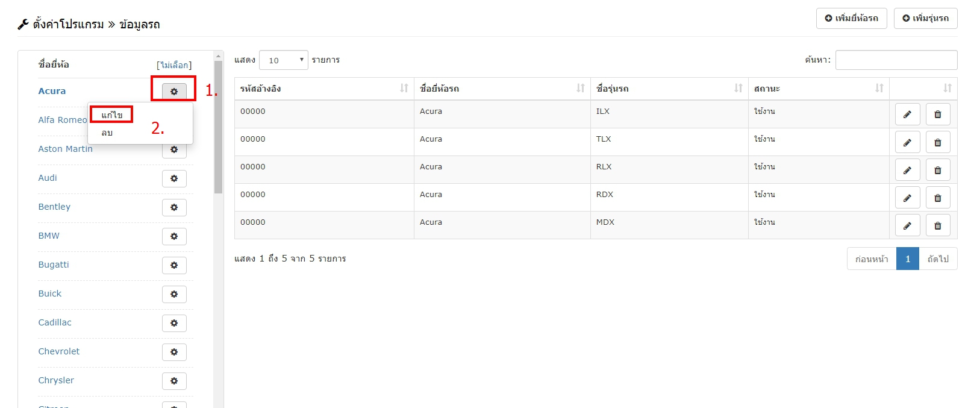This screenshot has height=408, width=968.
Task: Open the gear settings for Chevrolet
Action: click(x=174, y=352)
